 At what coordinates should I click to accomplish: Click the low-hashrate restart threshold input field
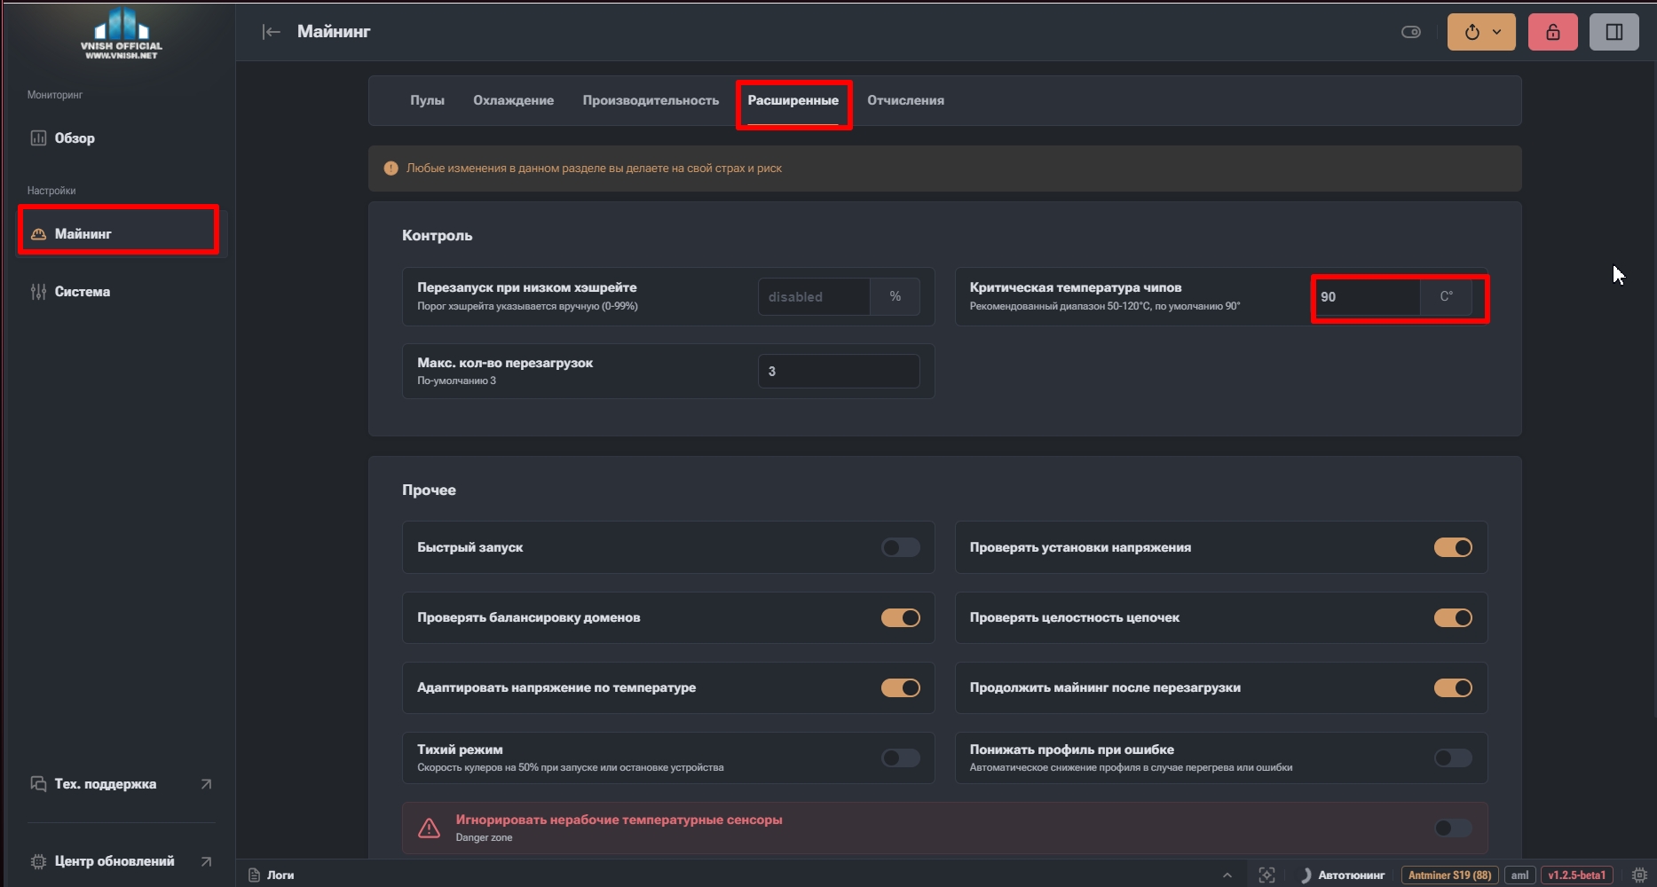(814, 296)
